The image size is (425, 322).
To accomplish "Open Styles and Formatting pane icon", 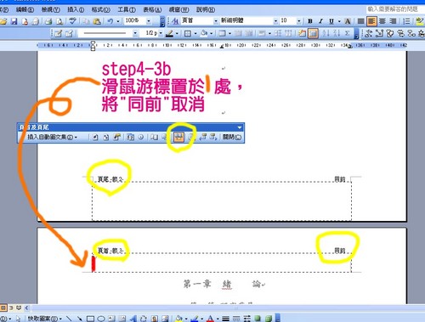I will [175, 21].
